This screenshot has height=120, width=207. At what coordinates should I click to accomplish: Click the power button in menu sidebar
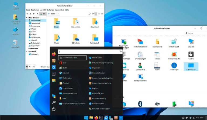pyautogui.click(x=54, y=109)
